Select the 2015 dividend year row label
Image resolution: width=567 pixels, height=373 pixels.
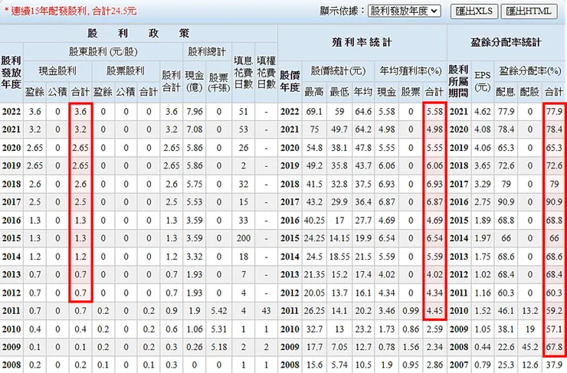(11, 238)
